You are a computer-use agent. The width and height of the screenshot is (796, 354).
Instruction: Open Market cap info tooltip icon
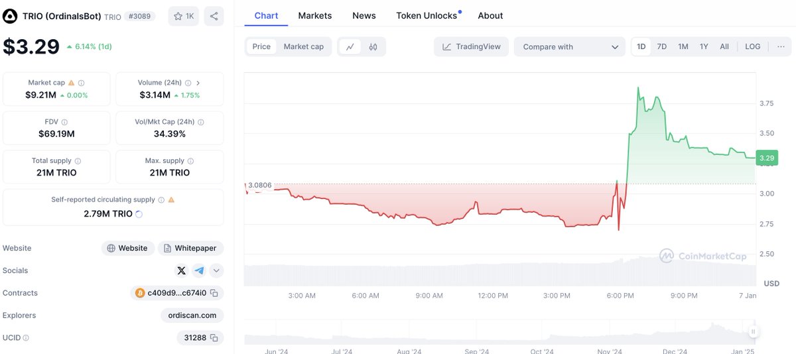pos(82,83)
